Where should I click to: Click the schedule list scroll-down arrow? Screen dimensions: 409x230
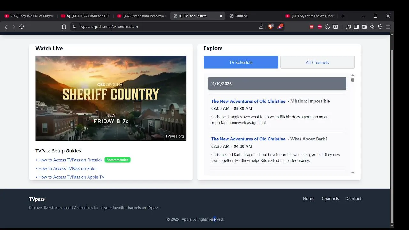[352, 172]
